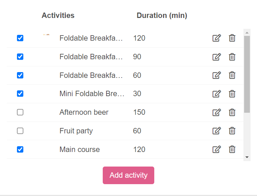The image size is (257, 196).
Task: Delete the Main course activity
Action: [232, 149]
